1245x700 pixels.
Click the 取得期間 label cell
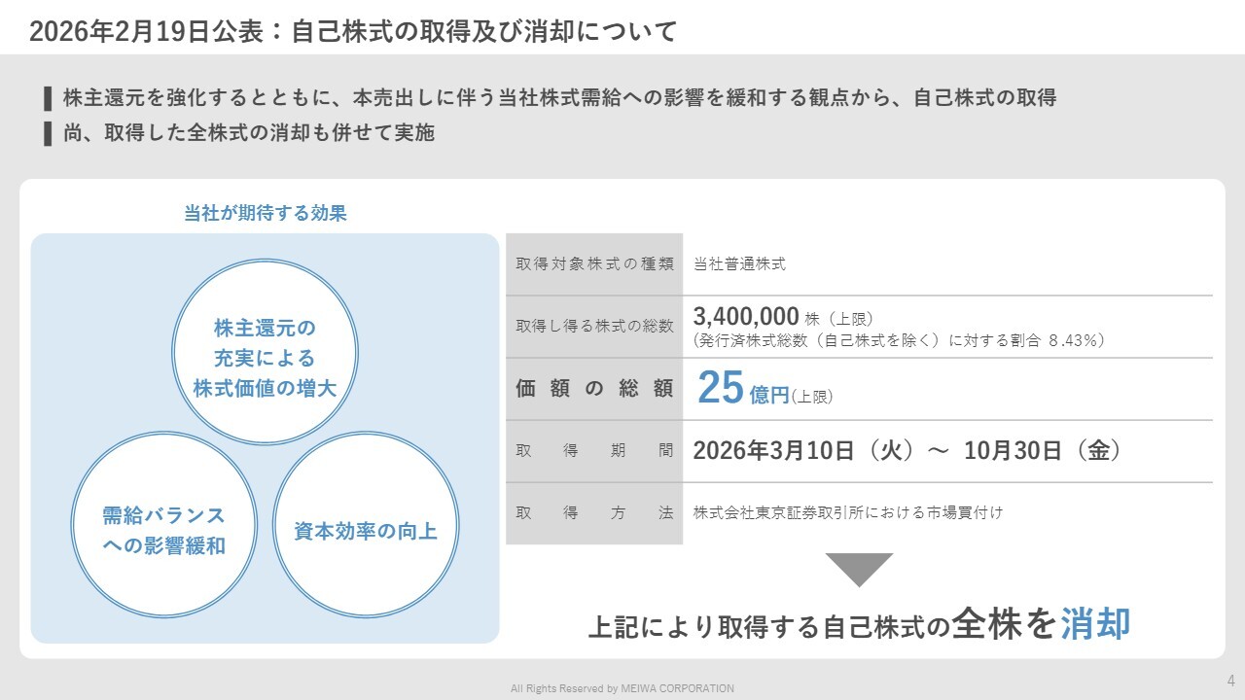[594, 451]
